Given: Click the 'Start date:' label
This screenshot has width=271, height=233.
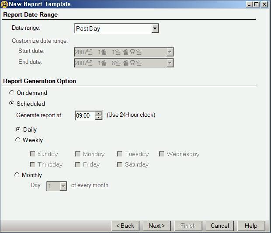Looking at the screenshot, I should [31, 51].
